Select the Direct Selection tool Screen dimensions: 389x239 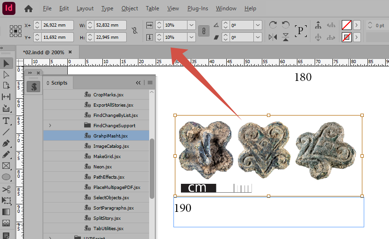[6, 75]
